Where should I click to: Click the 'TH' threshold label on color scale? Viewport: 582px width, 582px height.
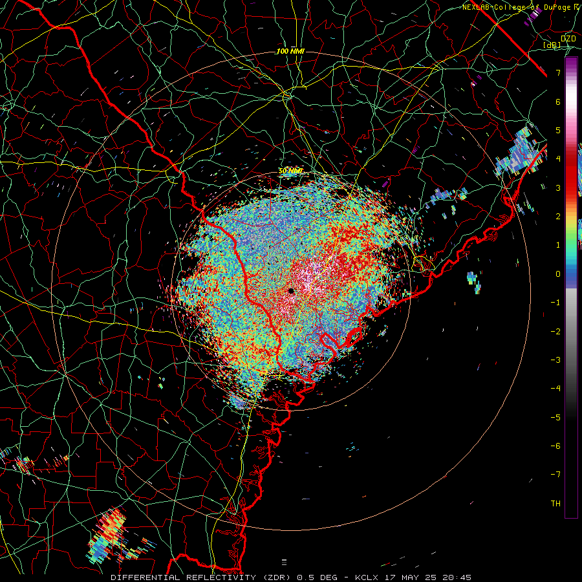coord(555,503)
